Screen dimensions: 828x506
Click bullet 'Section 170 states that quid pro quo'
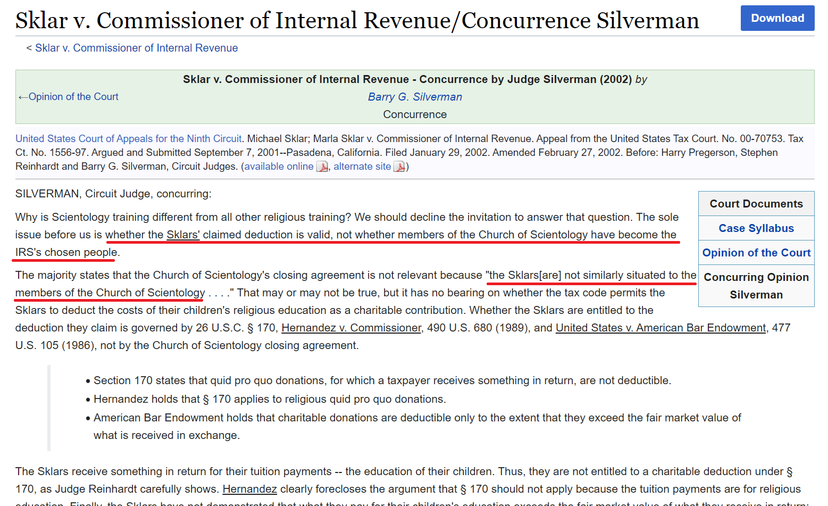(x=382, y=380)
